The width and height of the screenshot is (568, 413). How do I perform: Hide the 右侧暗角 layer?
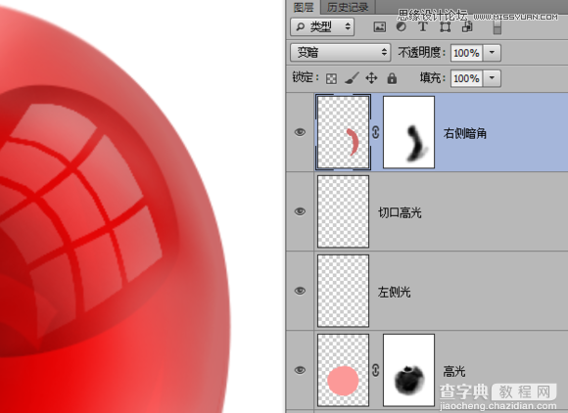(300, 132)
